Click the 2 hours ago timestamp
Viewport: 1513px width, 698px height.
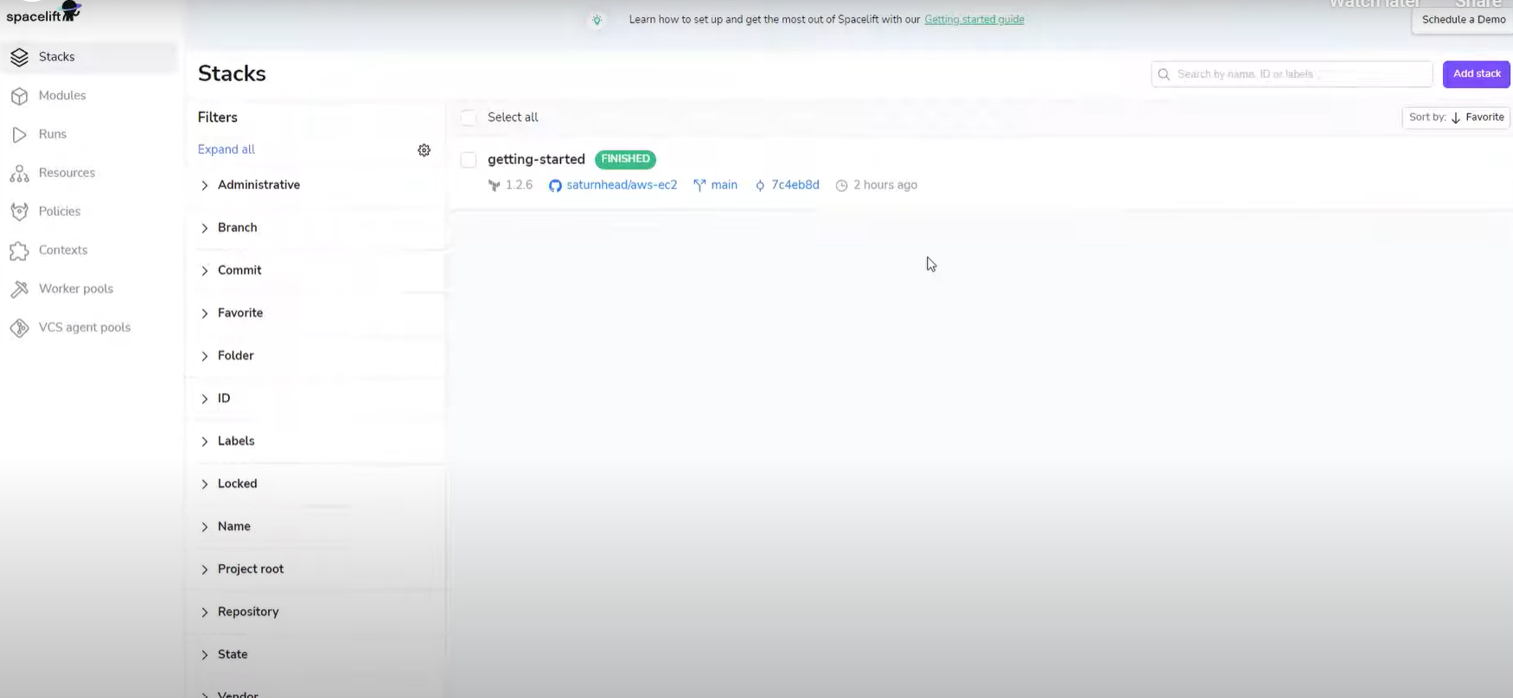pos(885,186)
